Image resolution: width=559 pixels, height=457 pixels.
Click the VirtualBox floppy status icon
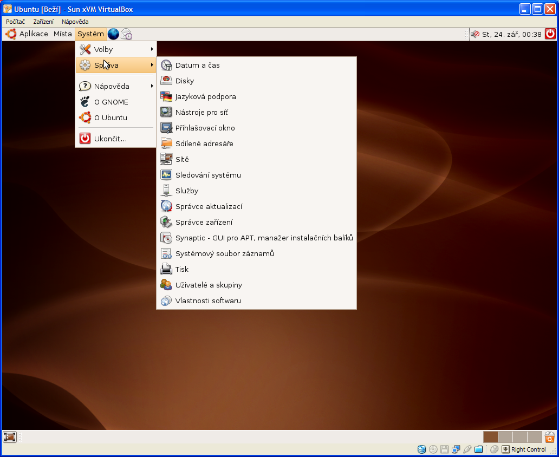444,449
